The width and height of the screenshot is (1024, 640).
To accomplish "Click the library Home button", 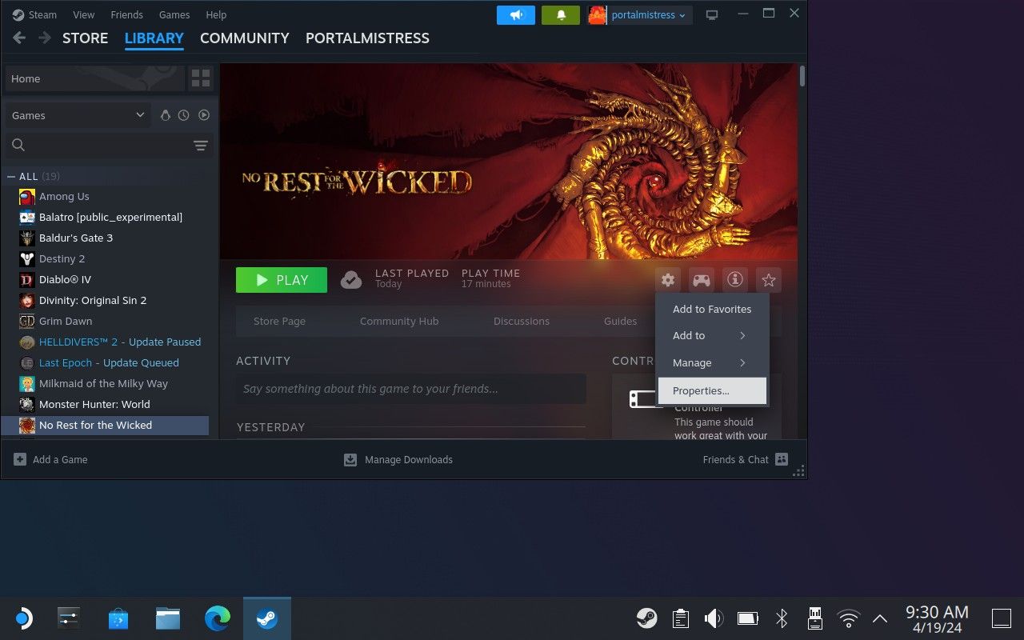I will (x=94, y=78).
